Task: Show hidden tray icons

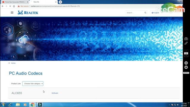Action: coord(169,105)
